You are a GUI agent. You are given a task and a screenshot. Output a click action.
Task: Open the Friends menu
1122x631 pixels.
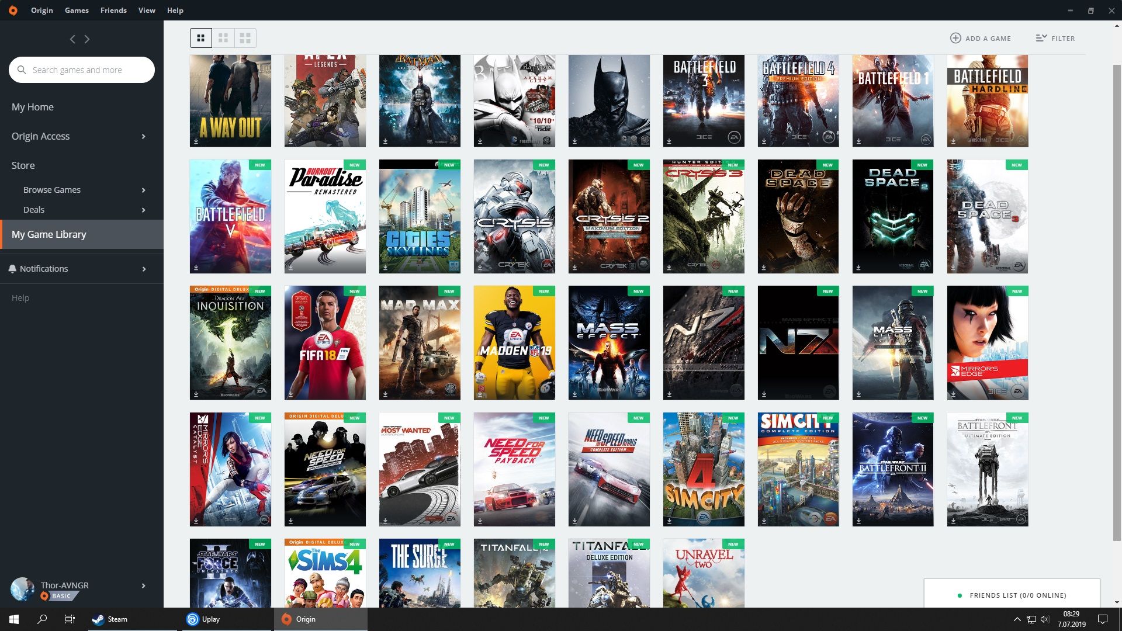point(113,11)
